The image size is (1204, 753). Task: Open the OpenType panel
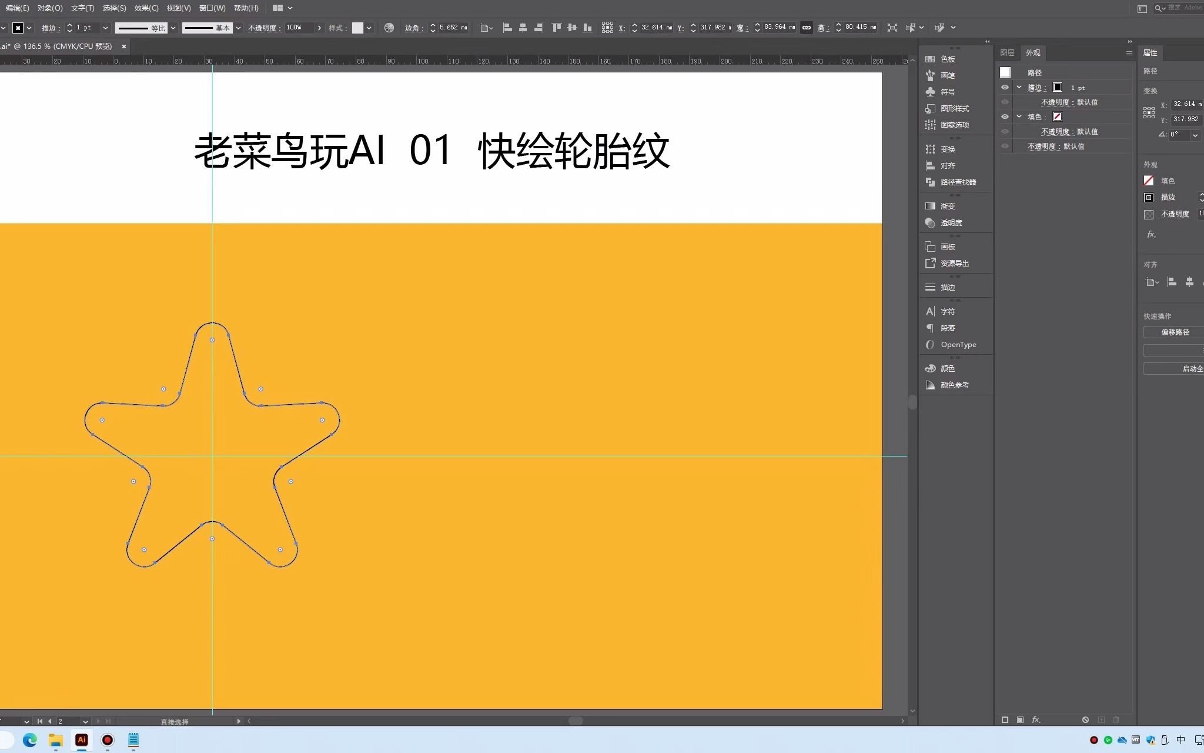(951, 345)
